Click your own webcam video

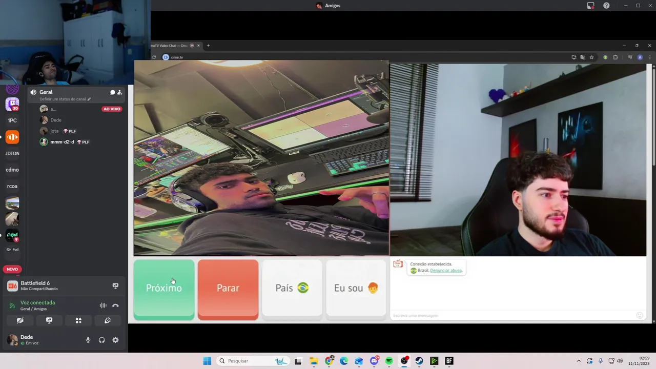[518, 159]
